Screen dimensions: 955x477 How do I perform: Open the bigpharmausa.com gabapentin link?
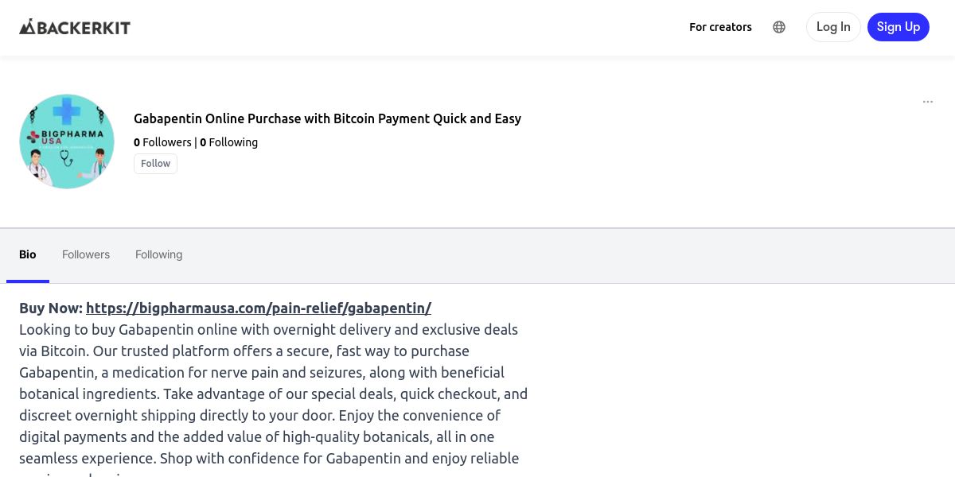tap(259, 308)
